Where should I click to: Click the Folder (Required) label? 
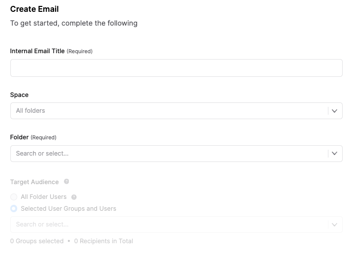pyautogui.click(x=33, y=137)
